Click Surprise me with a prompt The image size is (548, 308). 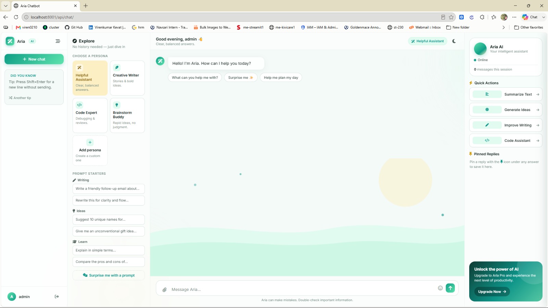[109, 275]
